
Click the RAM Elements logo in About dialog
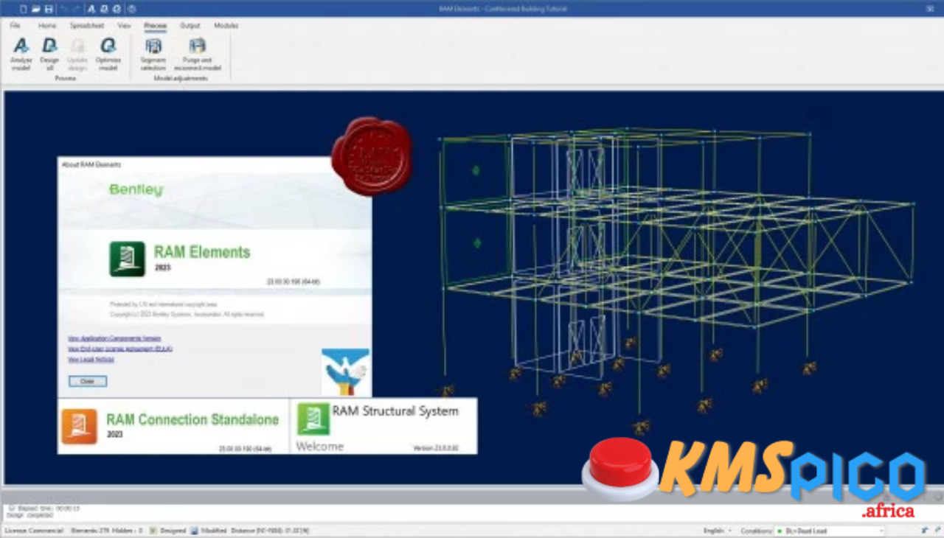coord(127,259)
